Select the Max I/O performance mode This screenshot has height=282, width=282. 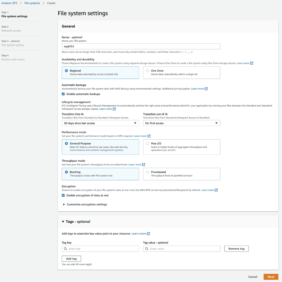tap(147, 143)
